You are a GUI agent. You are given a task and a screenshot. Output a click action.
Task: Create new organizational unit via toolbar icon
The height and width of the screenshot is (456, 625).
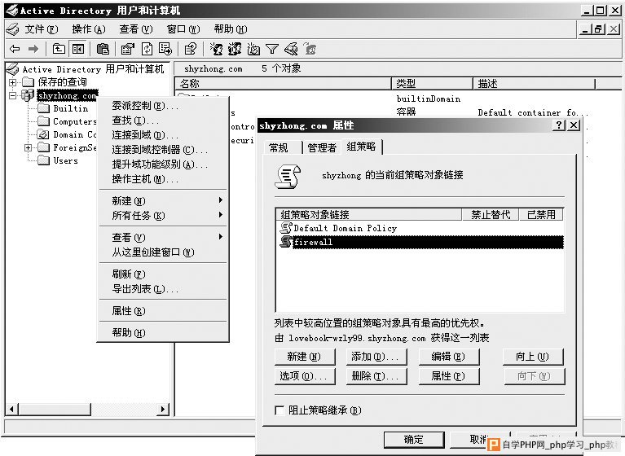pyautogui.click(x=253, y=49)
